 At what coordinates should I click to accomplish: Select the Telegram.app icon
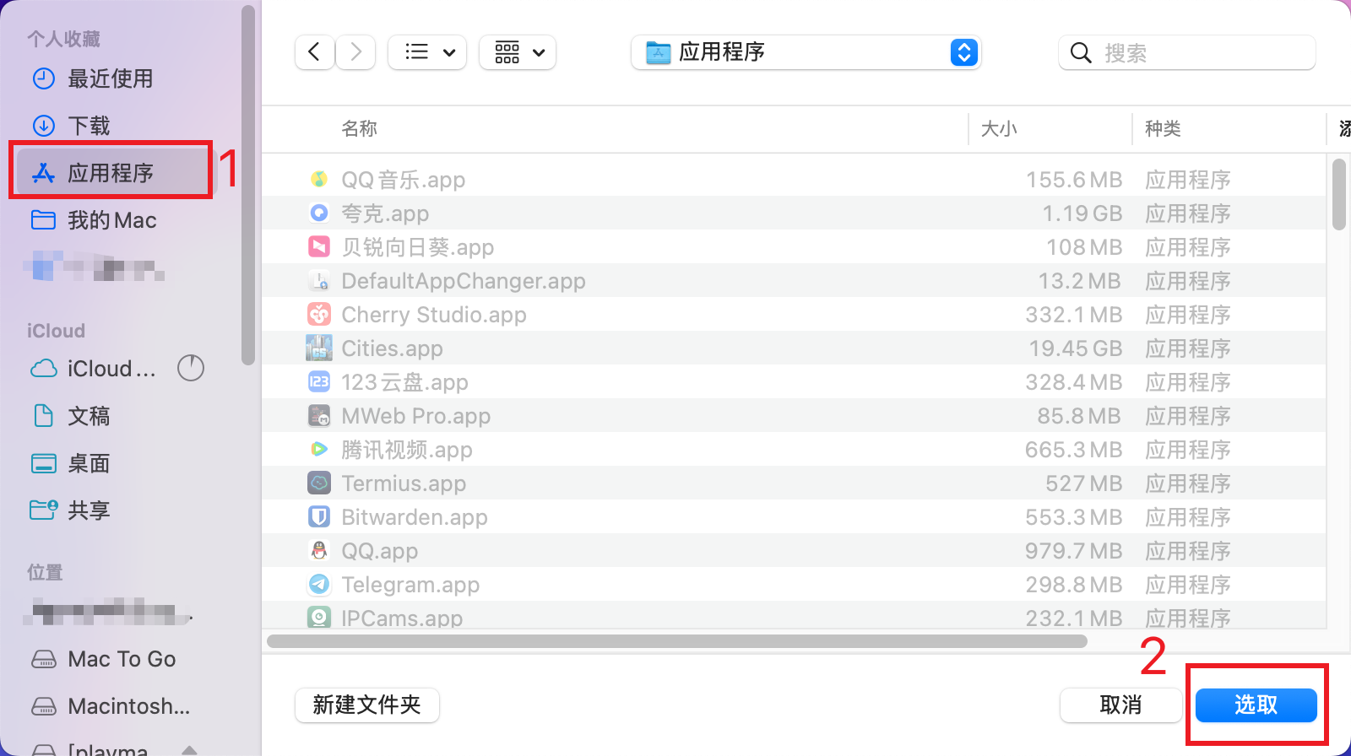coord(319,584)
